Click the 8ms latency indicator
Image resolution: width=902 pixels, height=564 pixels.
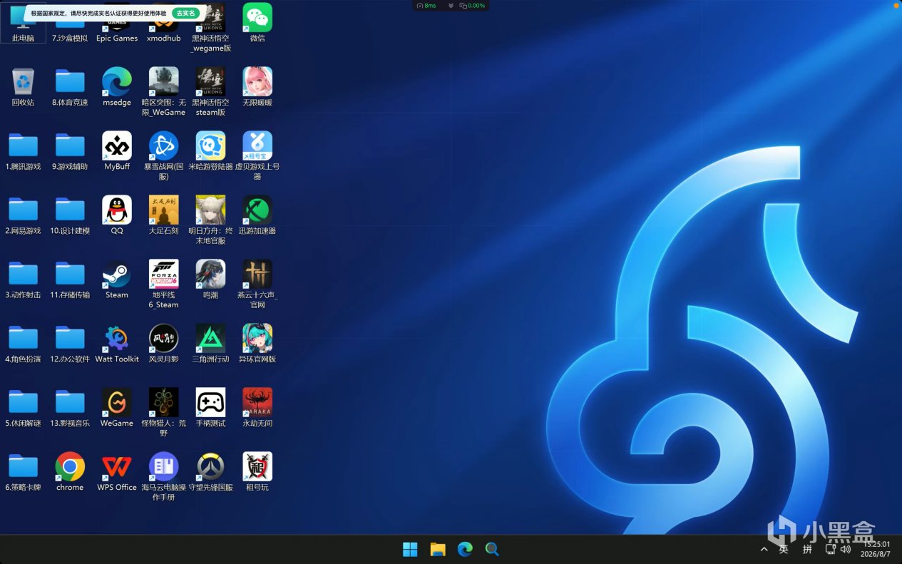pyautogui.click(x=426, y=6)
